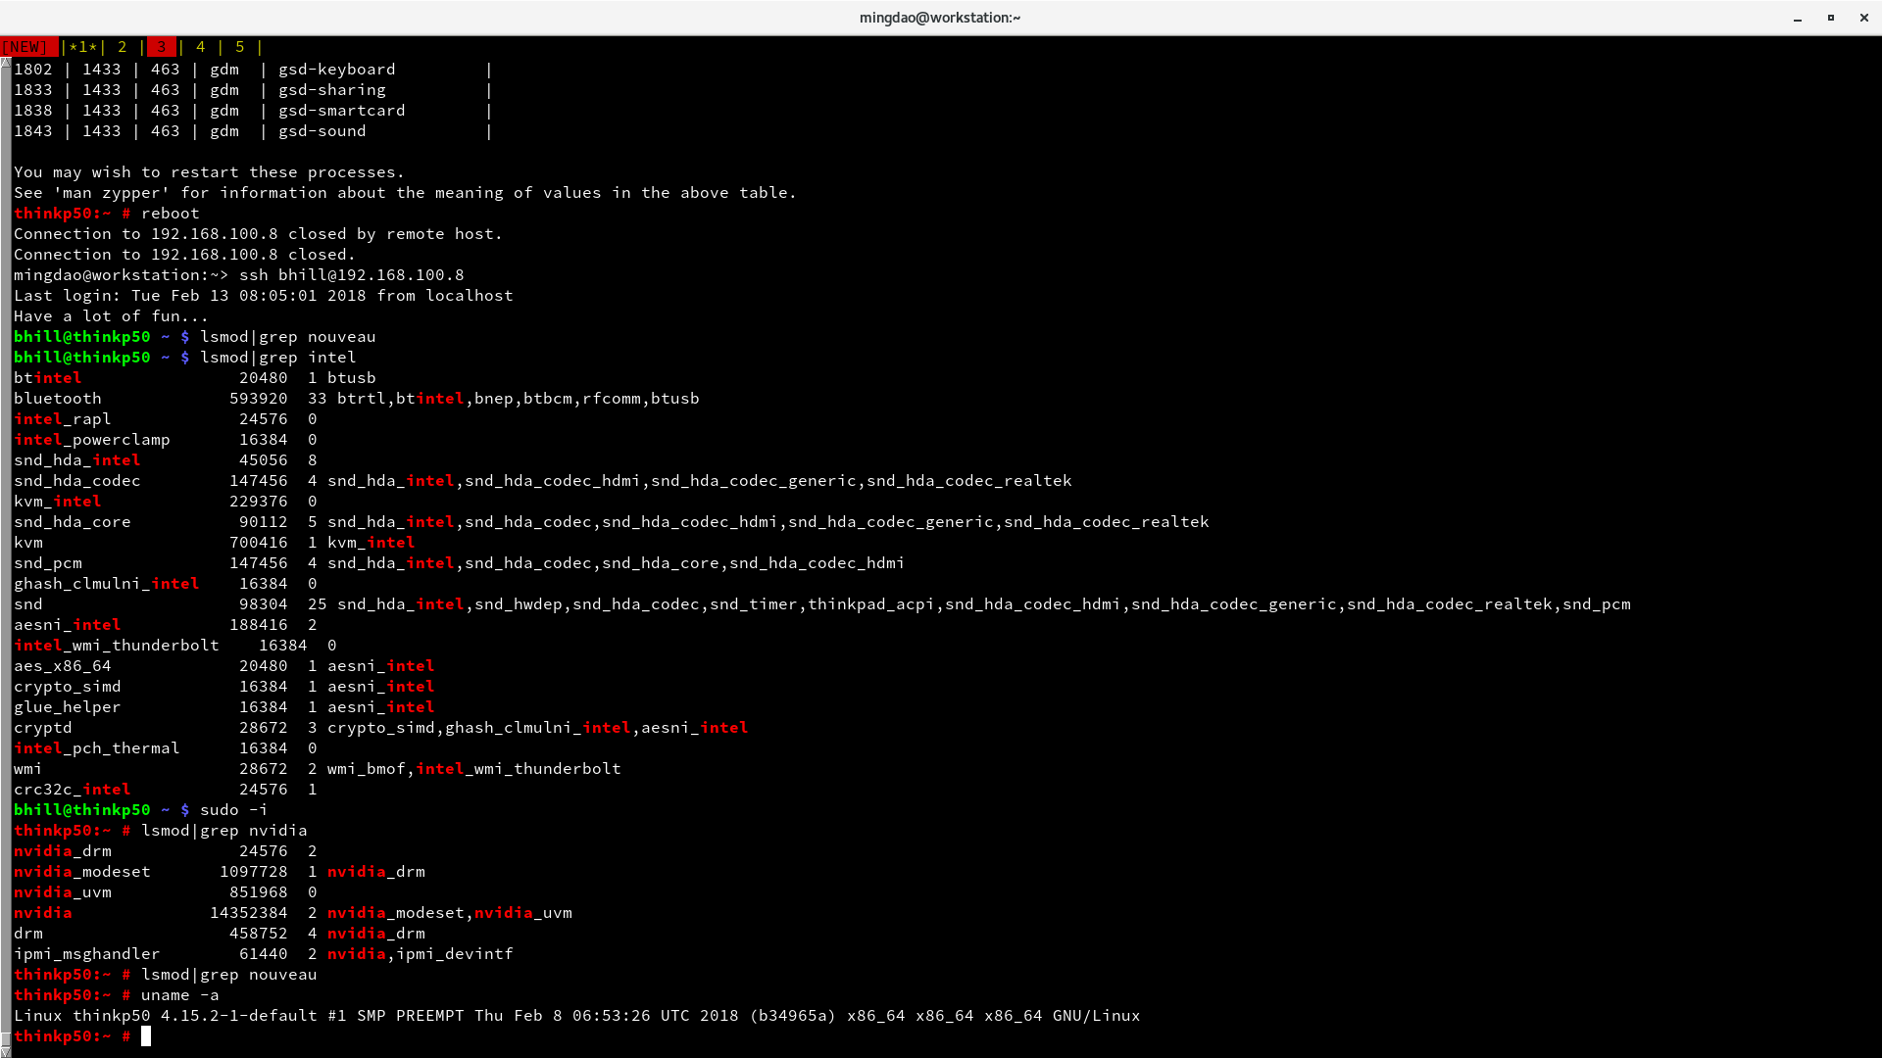1882x1058 pixels.
Task: Click 'glue_helper' module name
Action: [68, 707]
